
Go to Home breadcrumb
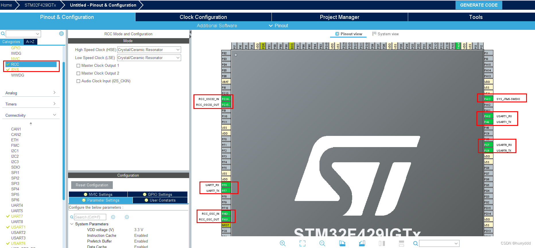point(6,5)
